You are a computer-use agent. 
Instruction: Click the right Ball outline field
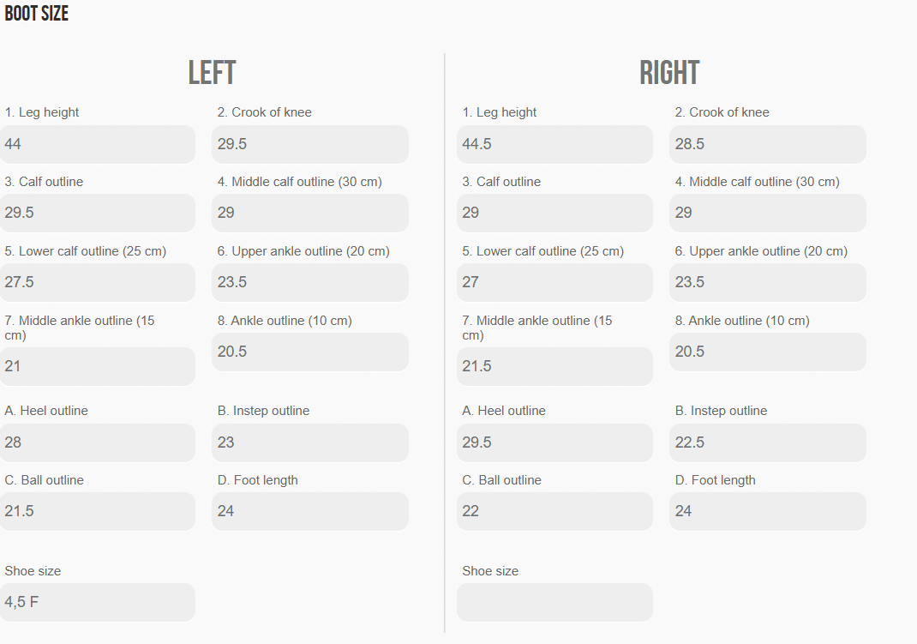pyautogui.click(x=555, y=511)
